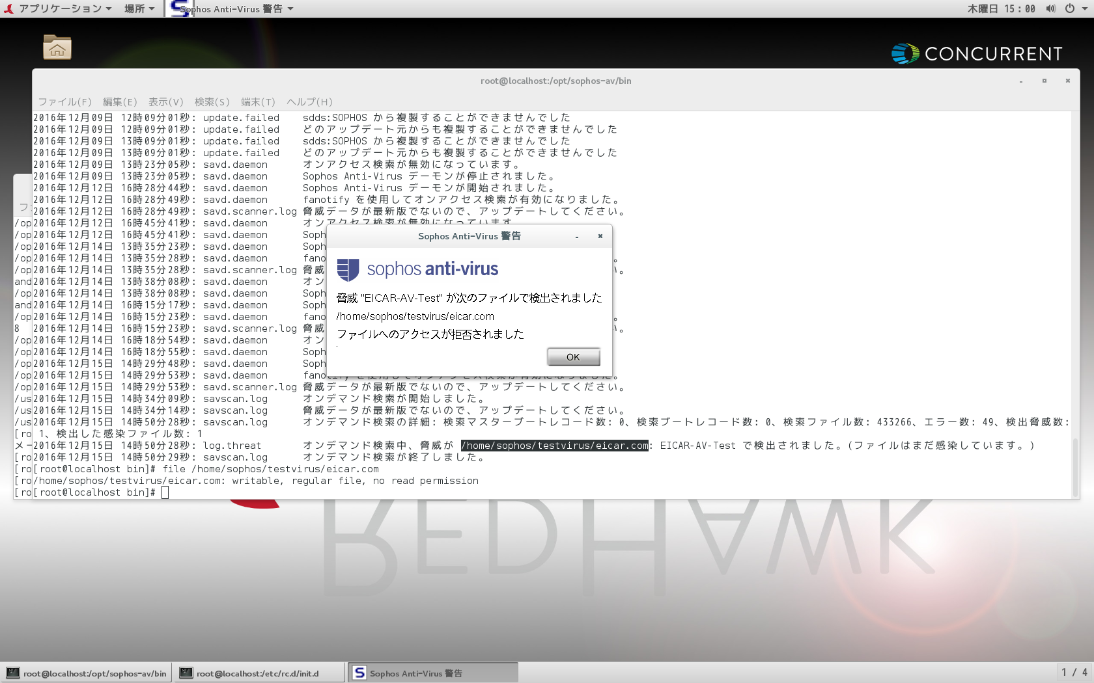1094x683 pixels.
Task: Click the EICAR-AV-Test threat message in dialog
Action: click(470, 298)
